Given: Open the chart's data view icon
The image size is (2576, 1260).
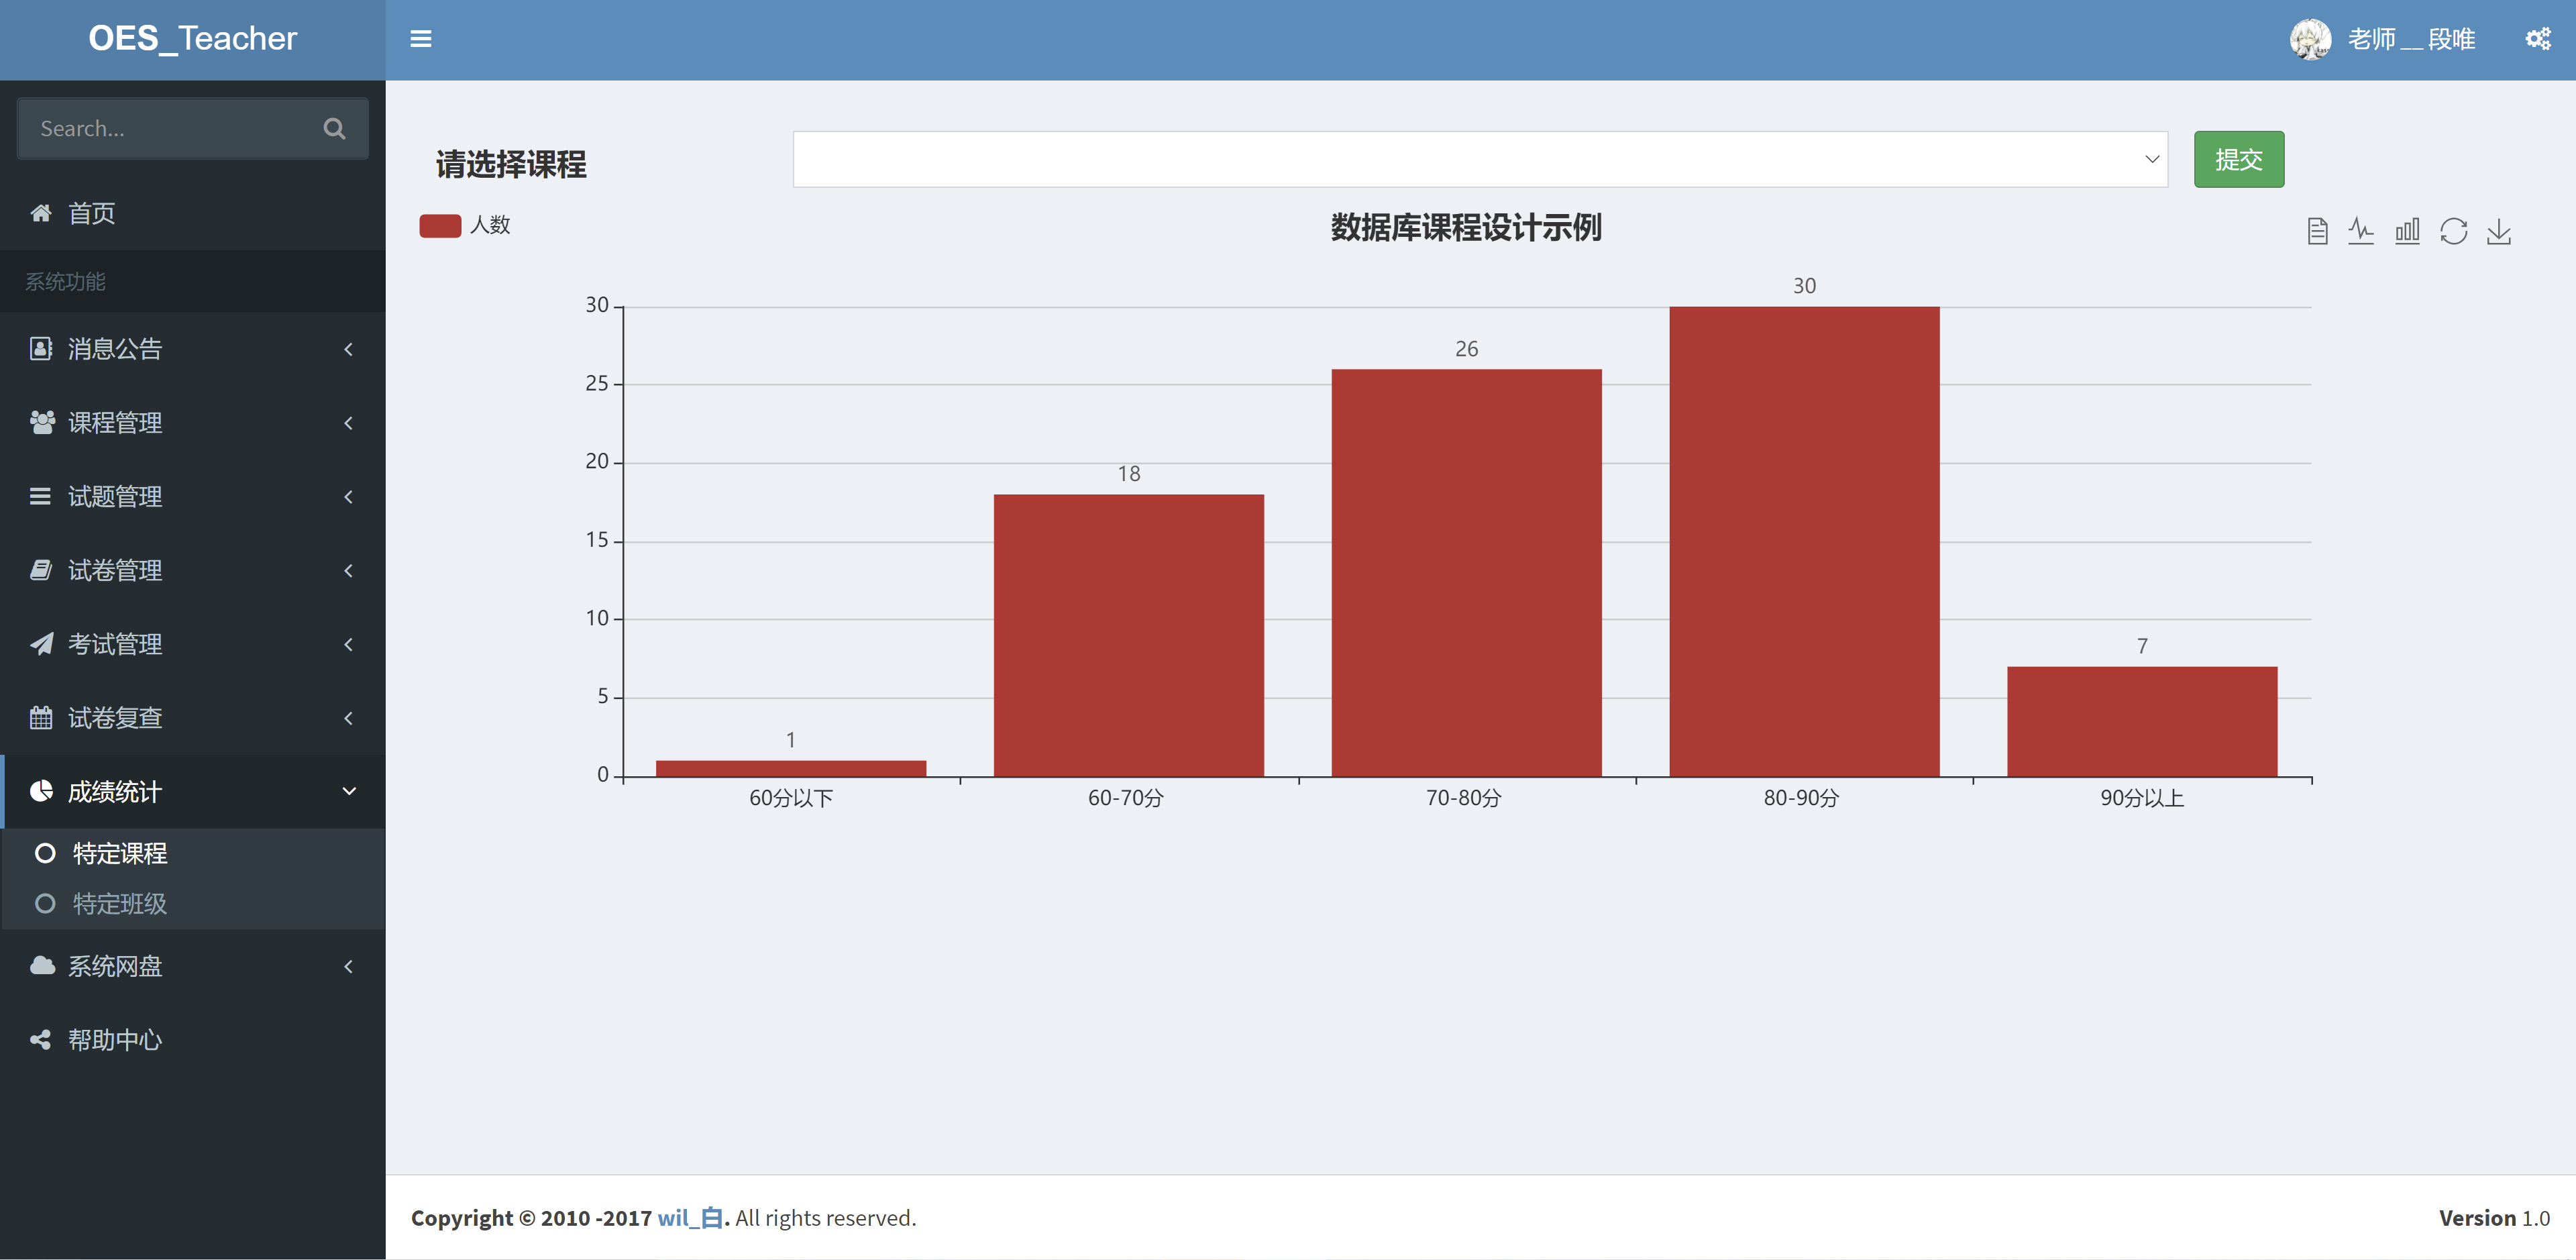Looking at the screenshot, I should pyautogui.click(x=2318, y=230).
